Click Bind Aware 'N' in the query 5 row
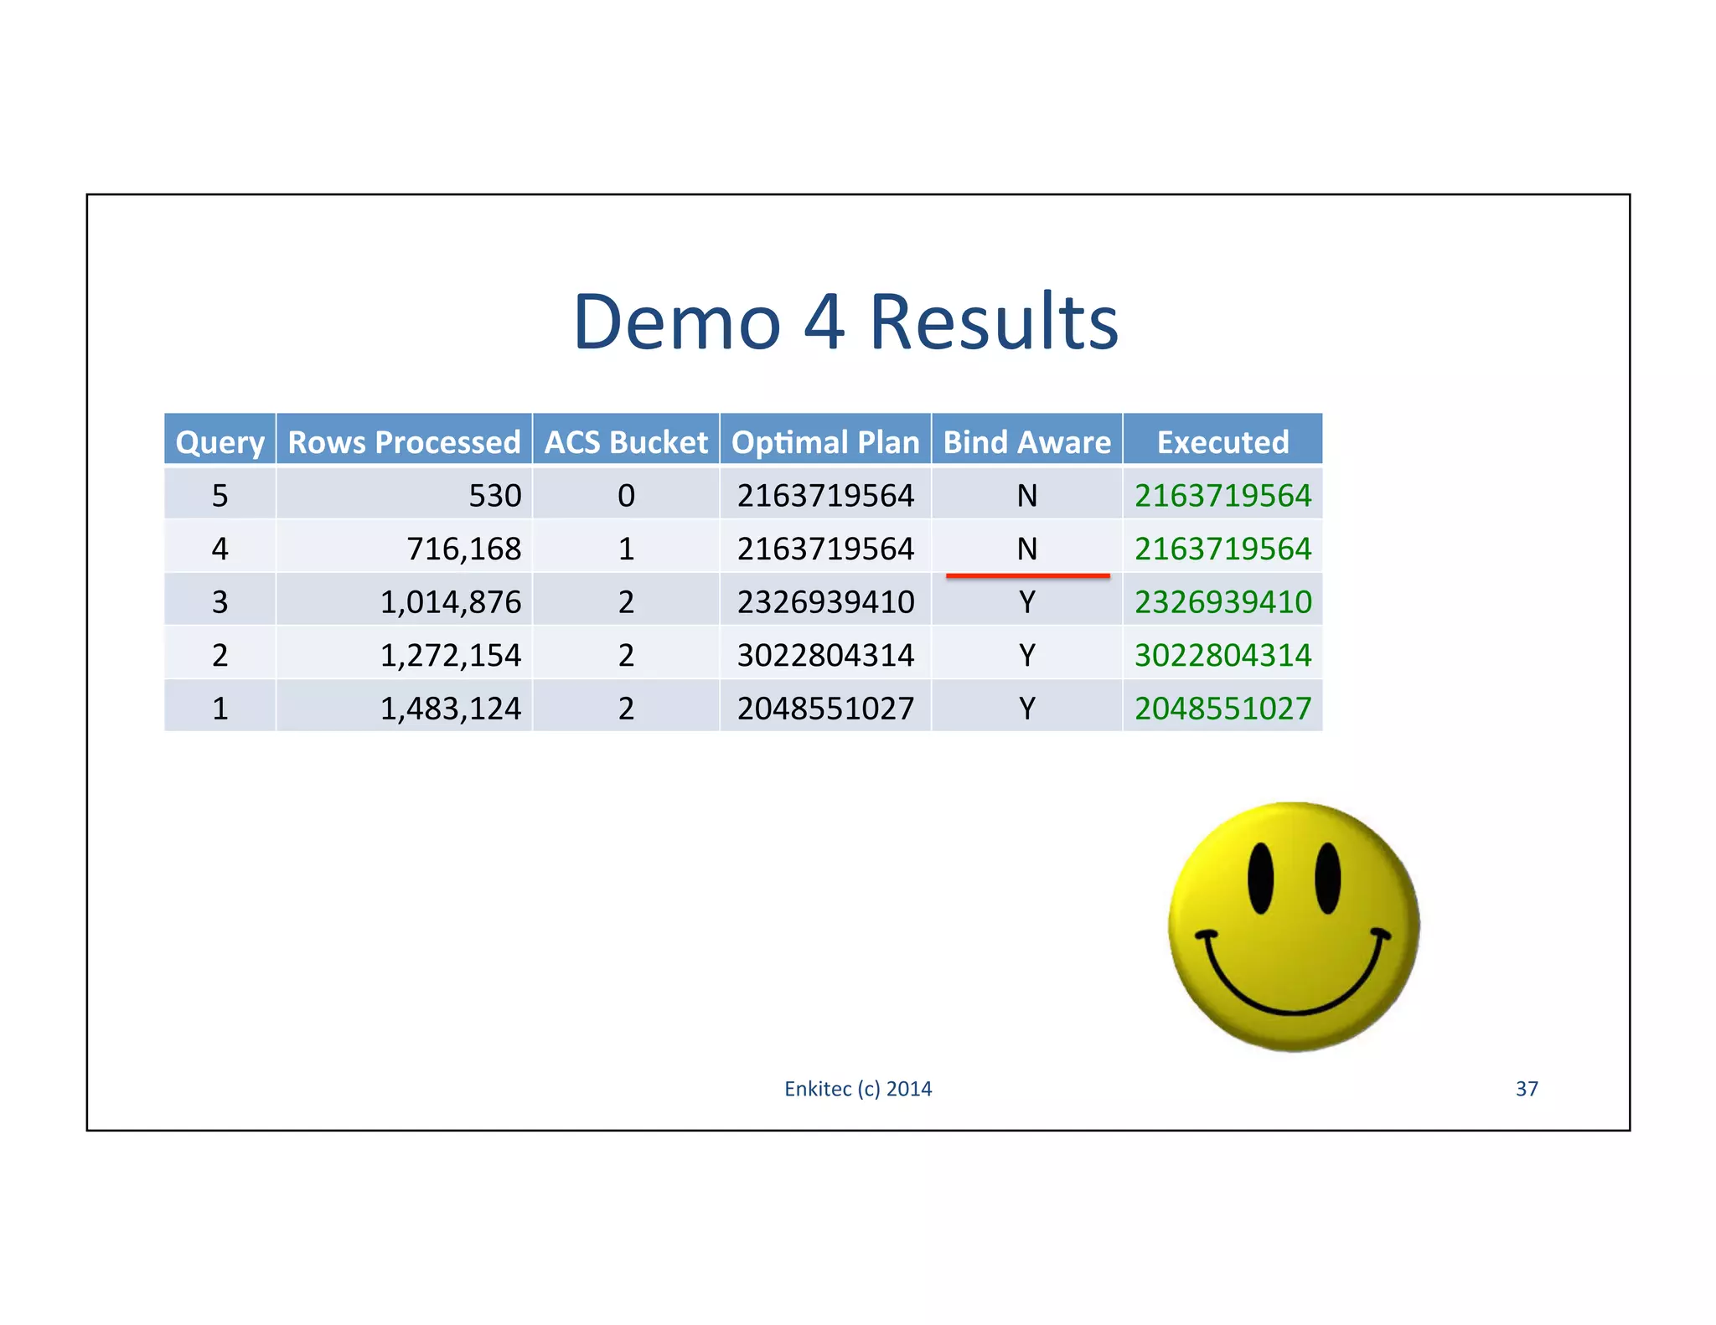Viewport: 1716px width, 1325px height. pyautogui.click(x=1027, y=496)
